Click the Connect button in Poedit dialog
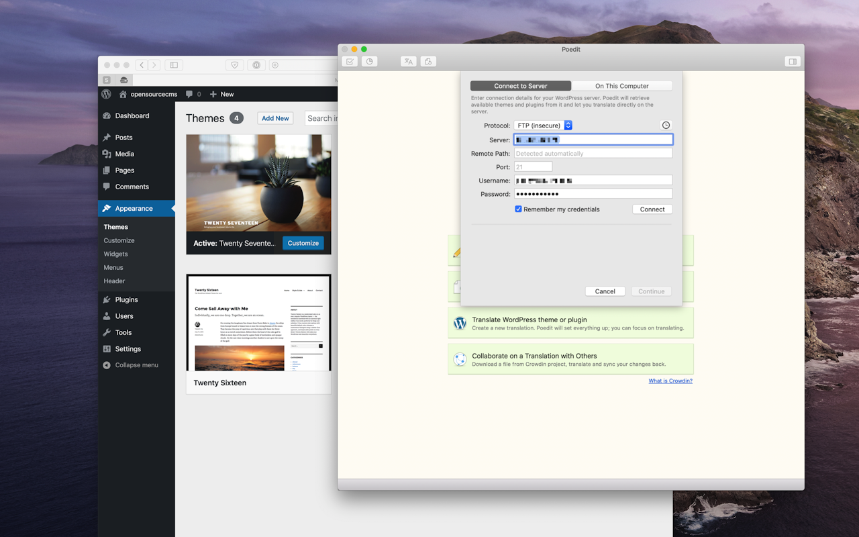The image size is (859, 537). click(x=652, y=209)
